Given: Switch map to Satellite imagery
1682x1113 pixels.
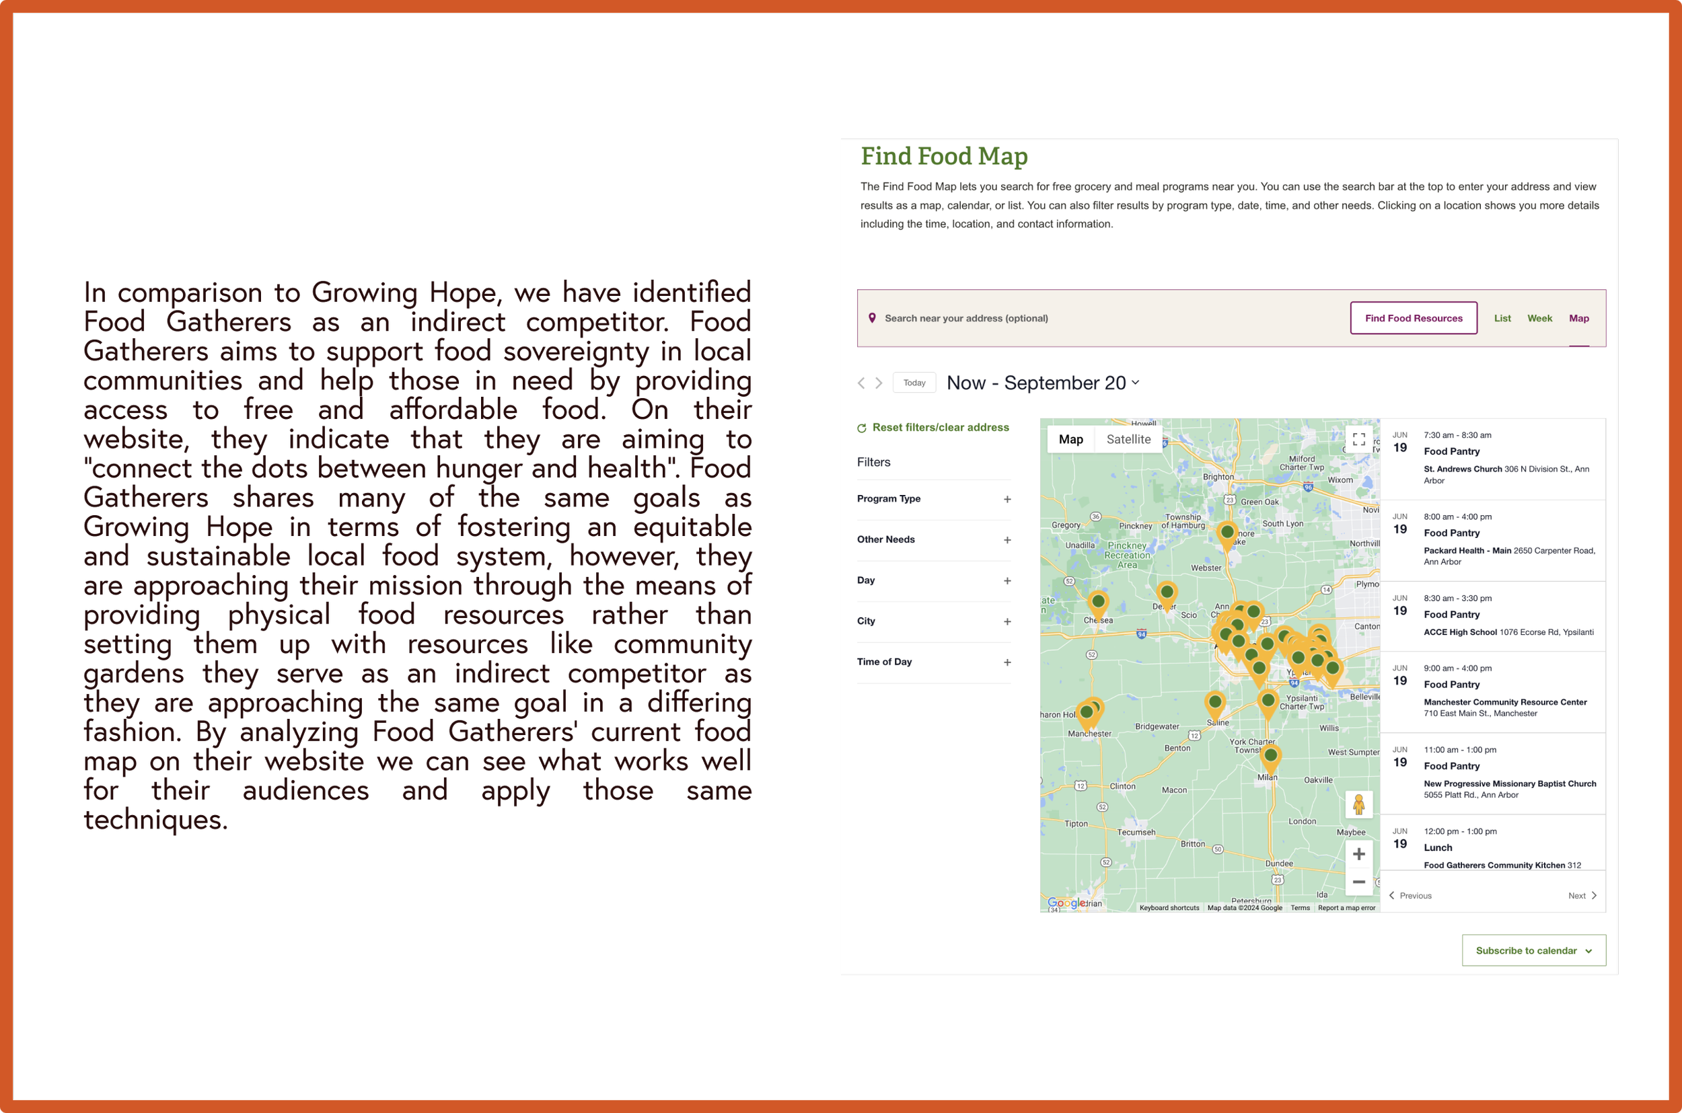Looking at the screenshot, I should [x=1128, y=439].
